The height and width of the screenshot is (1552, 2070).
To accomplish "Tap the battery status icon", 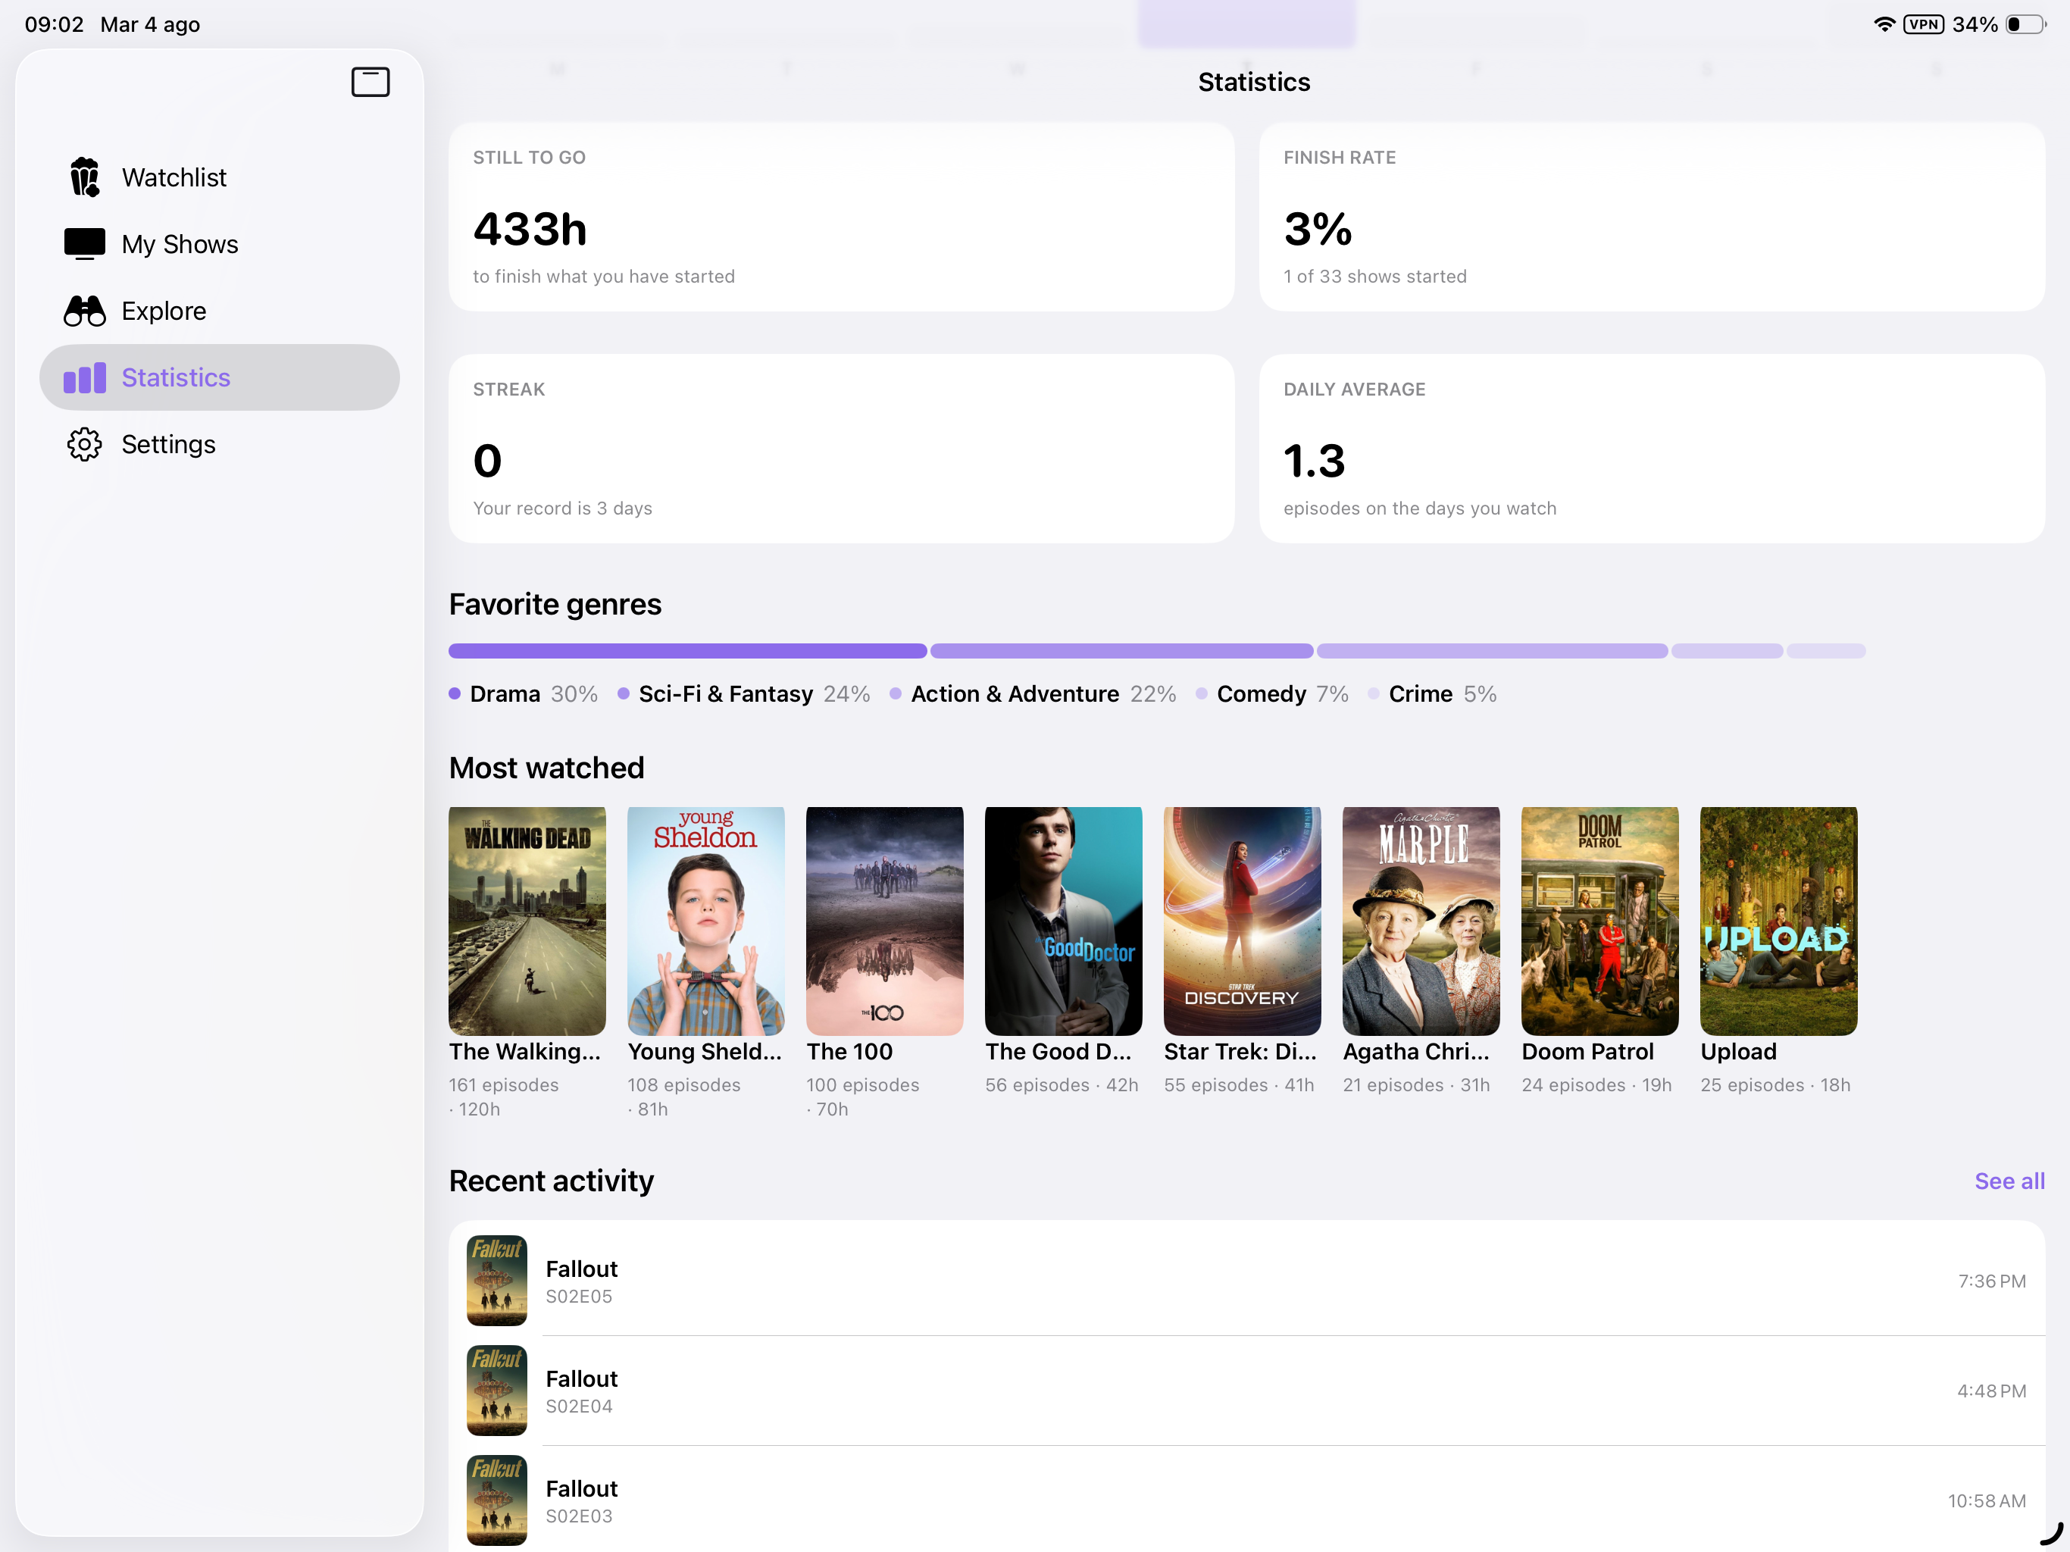I will click(2026, 24).
